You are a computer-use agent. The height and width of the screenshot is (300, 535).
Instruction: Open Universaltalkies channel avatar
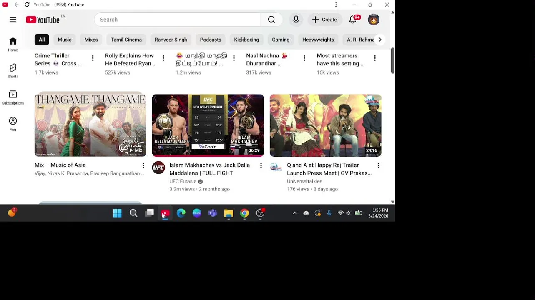tap(276, 167)
